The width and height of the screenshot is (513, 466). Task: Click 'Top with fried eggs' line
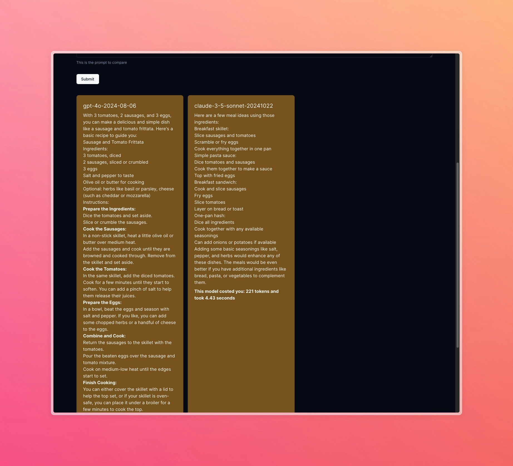point(214,175)
